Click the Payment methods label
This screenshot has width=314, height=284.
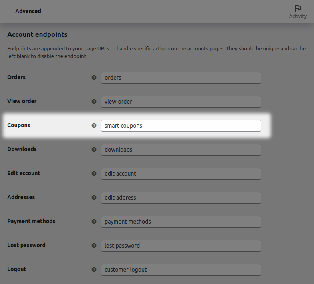point(31,221)
